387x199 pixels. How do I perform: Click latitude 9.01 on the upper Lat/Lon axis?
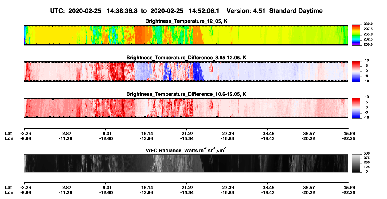click(x=107, y=133)
